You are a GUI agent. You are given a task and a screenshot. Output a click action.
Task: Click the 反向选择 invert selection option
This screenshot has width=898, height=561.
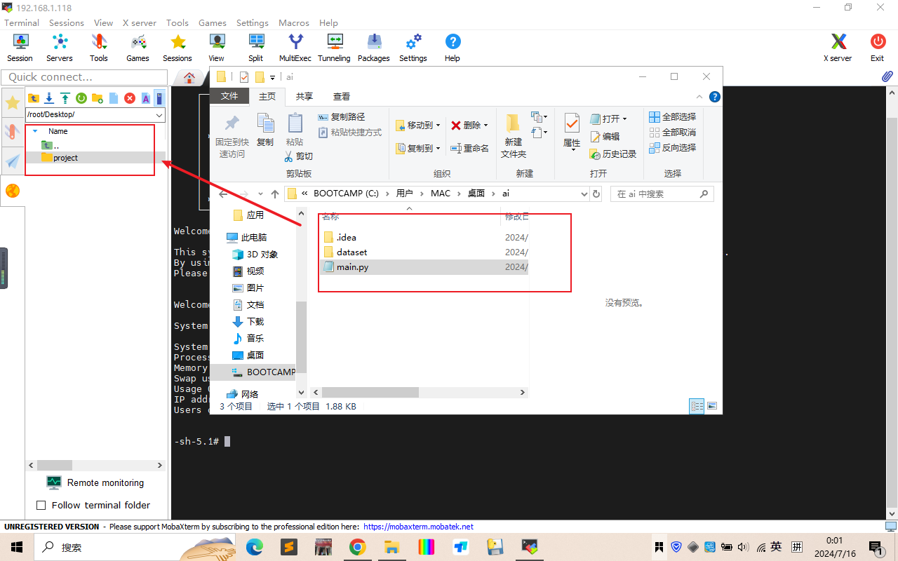[x=672, y=148]
